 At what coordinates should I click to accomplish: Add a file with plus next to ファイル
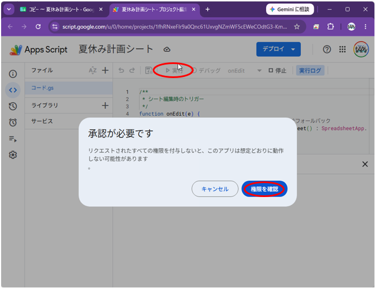tap(105, 70)
